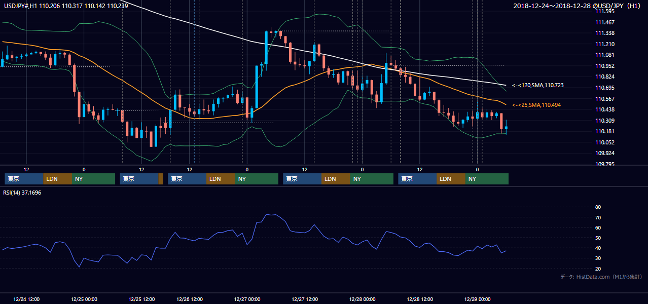The width and height of the screenshot is (648, 304).
Task: Select price label 111.338
Action: point(604,33)
